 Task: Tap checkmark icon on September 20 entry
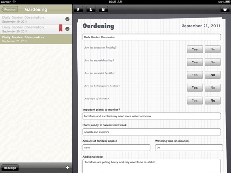pos(67,29)
